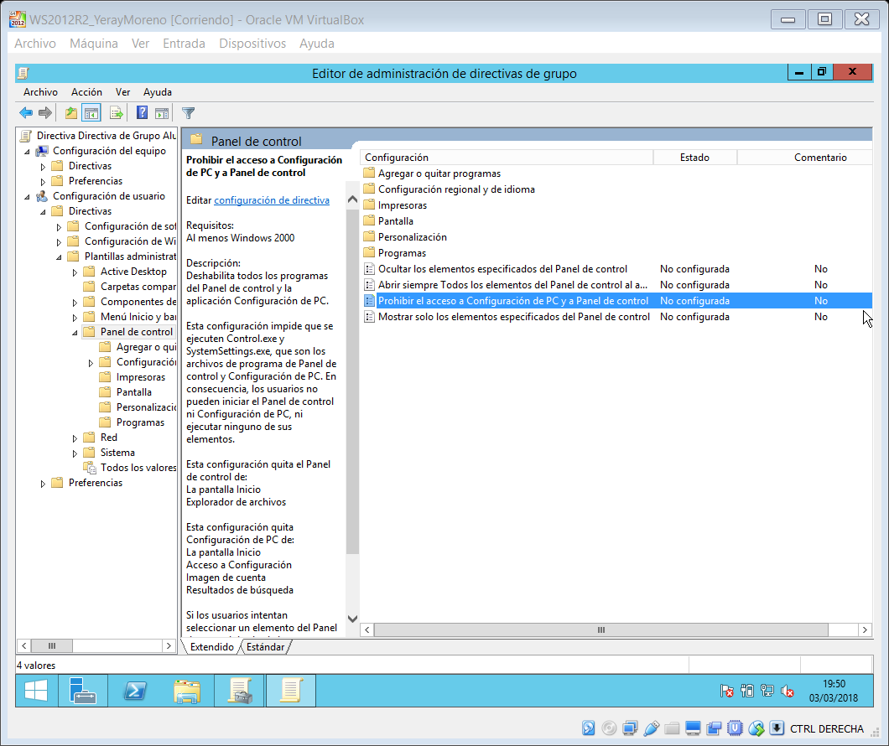
Task: Open the Acción menu
Action: [86, 91]
